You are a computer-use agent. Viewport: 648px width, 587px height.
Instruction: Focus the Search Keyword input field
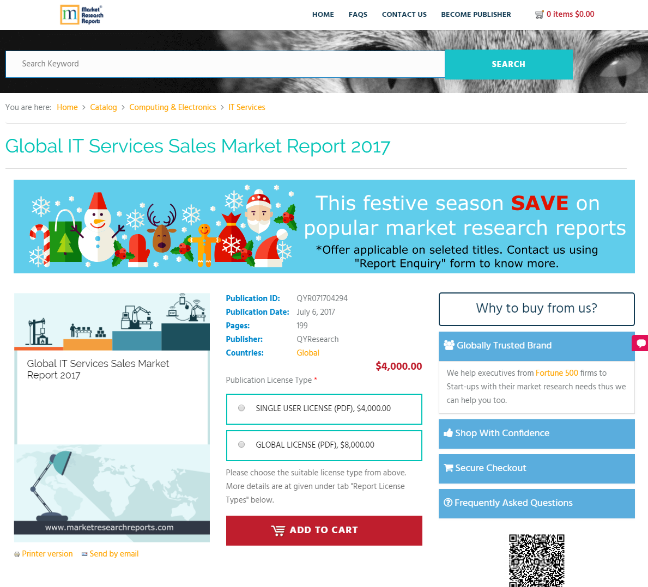225,64
